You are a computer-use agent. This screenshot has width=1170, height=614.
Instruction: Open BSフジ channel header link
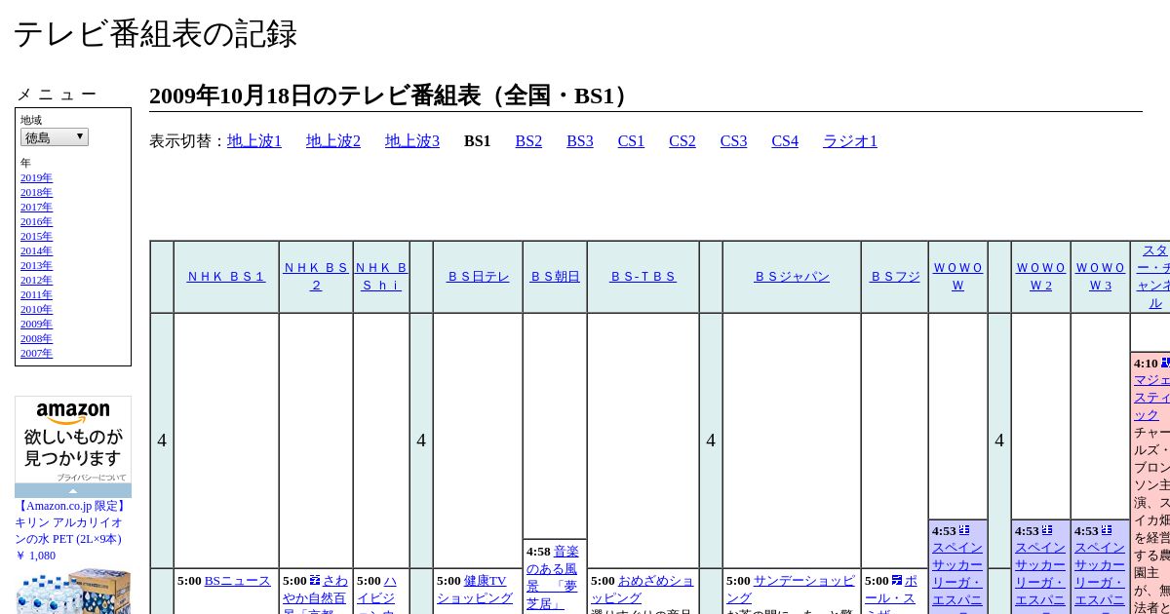pos(895,277)
